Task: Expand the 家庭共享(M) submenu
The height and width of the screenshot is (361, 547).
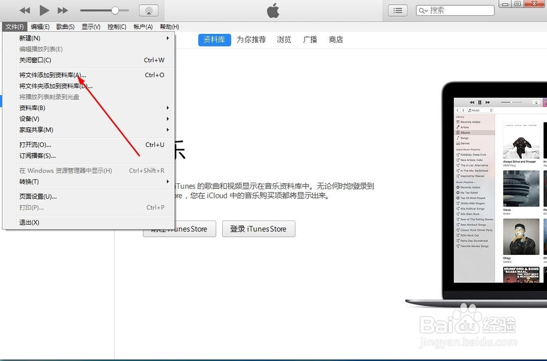Action: coord(89,130)
